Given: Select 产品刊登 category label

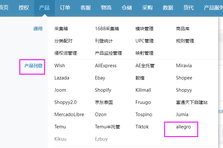Looking at the screenshot, I should pos(33,66).
